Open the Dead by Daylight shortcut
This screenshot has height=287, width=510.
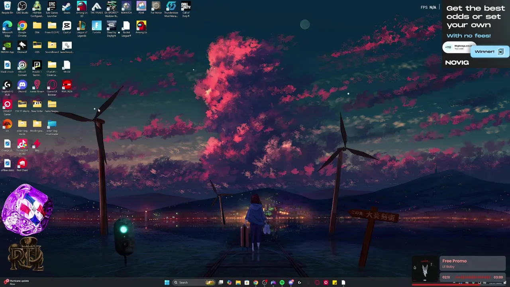click(112, 29)
